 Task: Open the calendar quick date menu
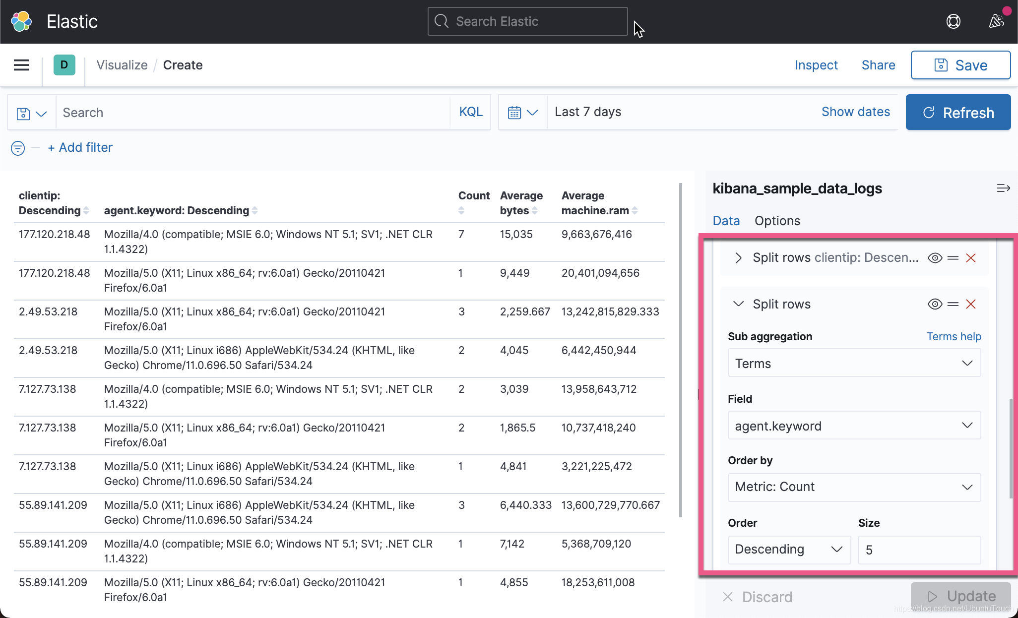coord(522,113)
